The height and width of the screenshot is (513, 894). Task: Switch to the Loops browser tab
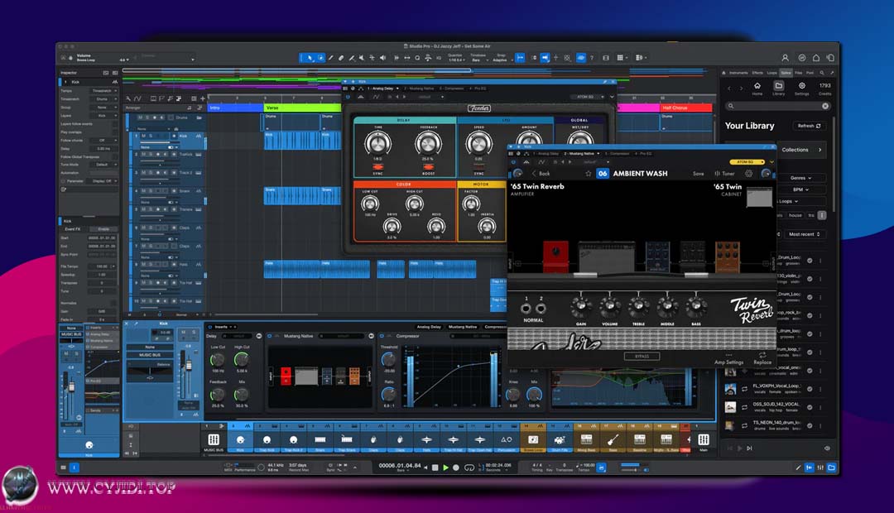pyautogui.click(x=771, y=73)
